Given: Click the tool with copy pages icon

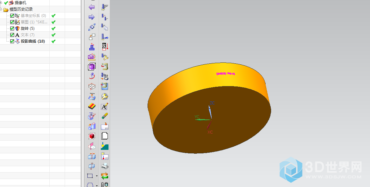Looking at the screenshot, I should pos(105,27).
